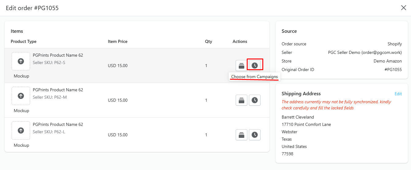Image resolution: width=411 pixels, height=170 pixels.
Task: Select the Seller SKU: P62-M text
Action: click(x=50, y=97)
